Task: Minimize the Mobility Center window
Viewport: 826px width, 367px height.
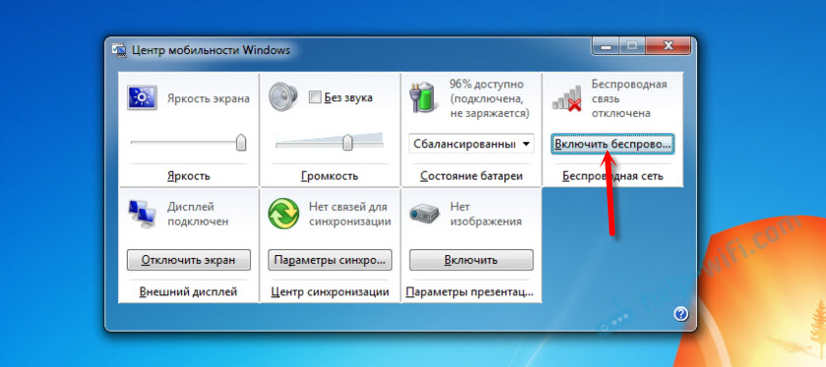Action: (607, 46)
